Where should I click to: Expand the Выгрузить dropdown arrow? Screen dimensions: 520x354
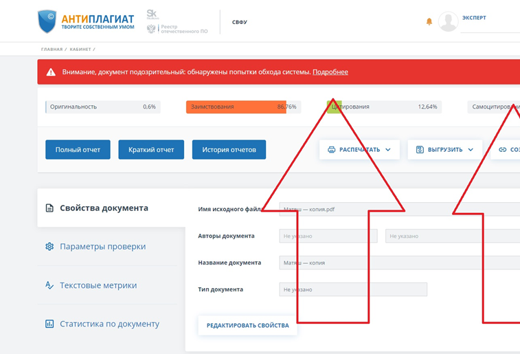pos(471,150)
